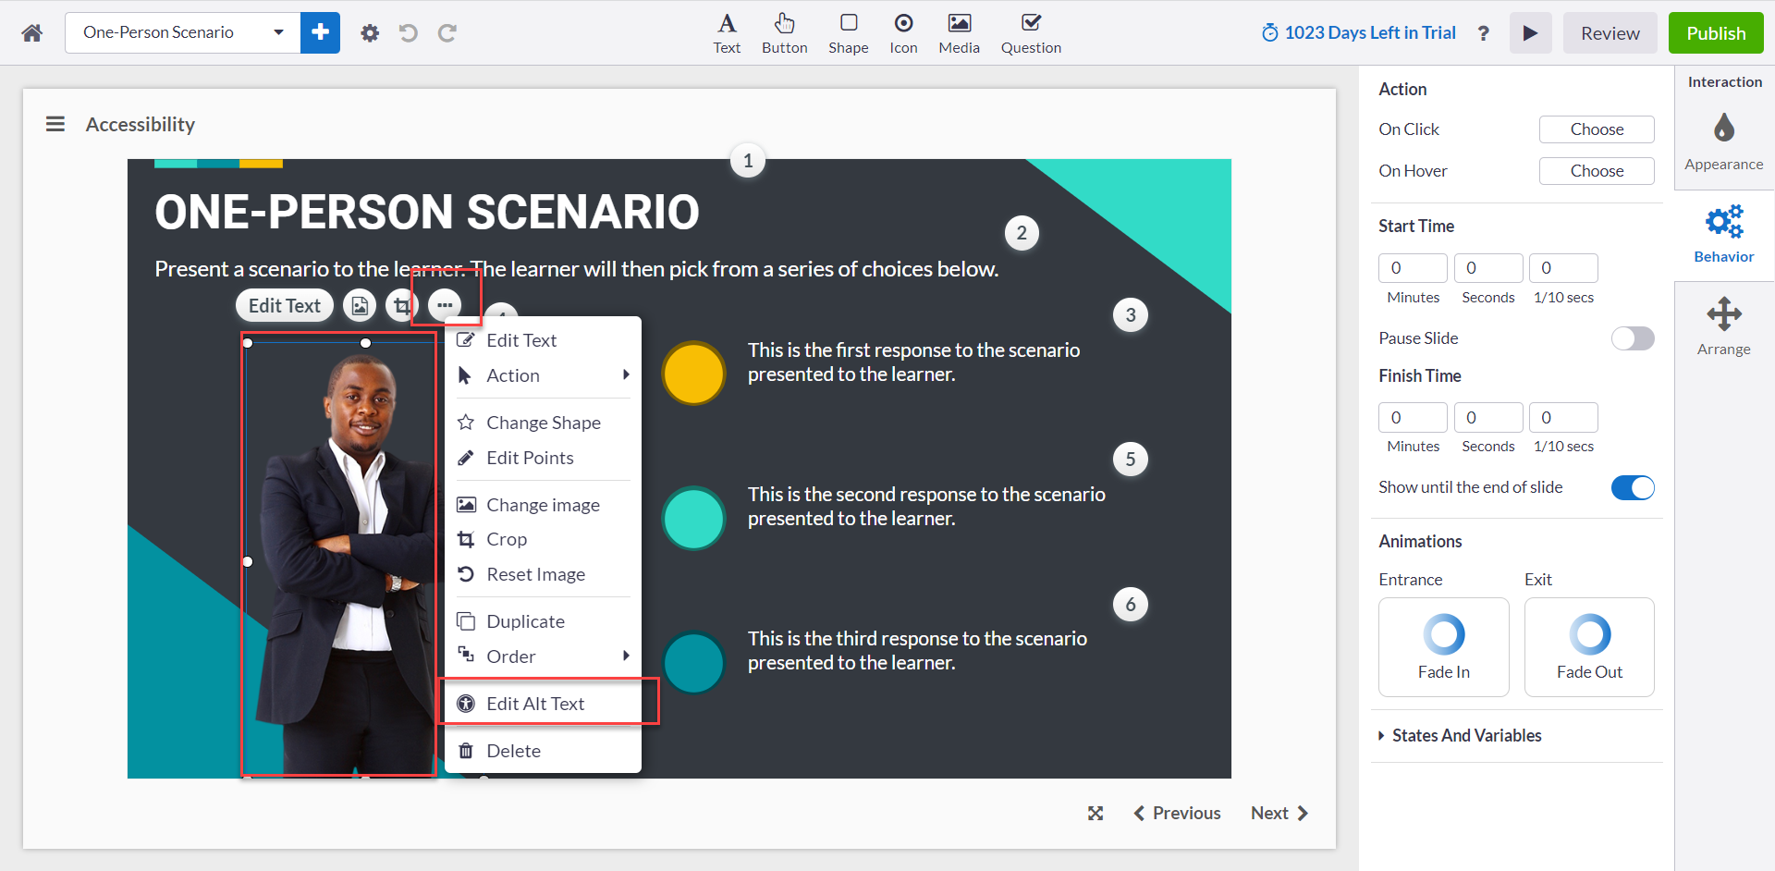
Task: Switch to the Behavior tab
Action: pos(1723,235)
